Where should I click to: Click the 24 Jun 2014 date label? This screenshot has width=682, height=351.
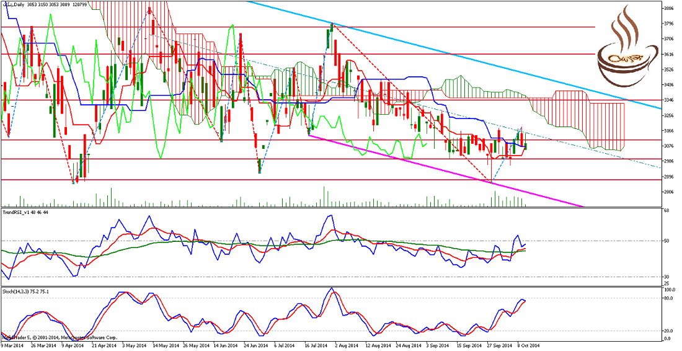tap(255, 345)
